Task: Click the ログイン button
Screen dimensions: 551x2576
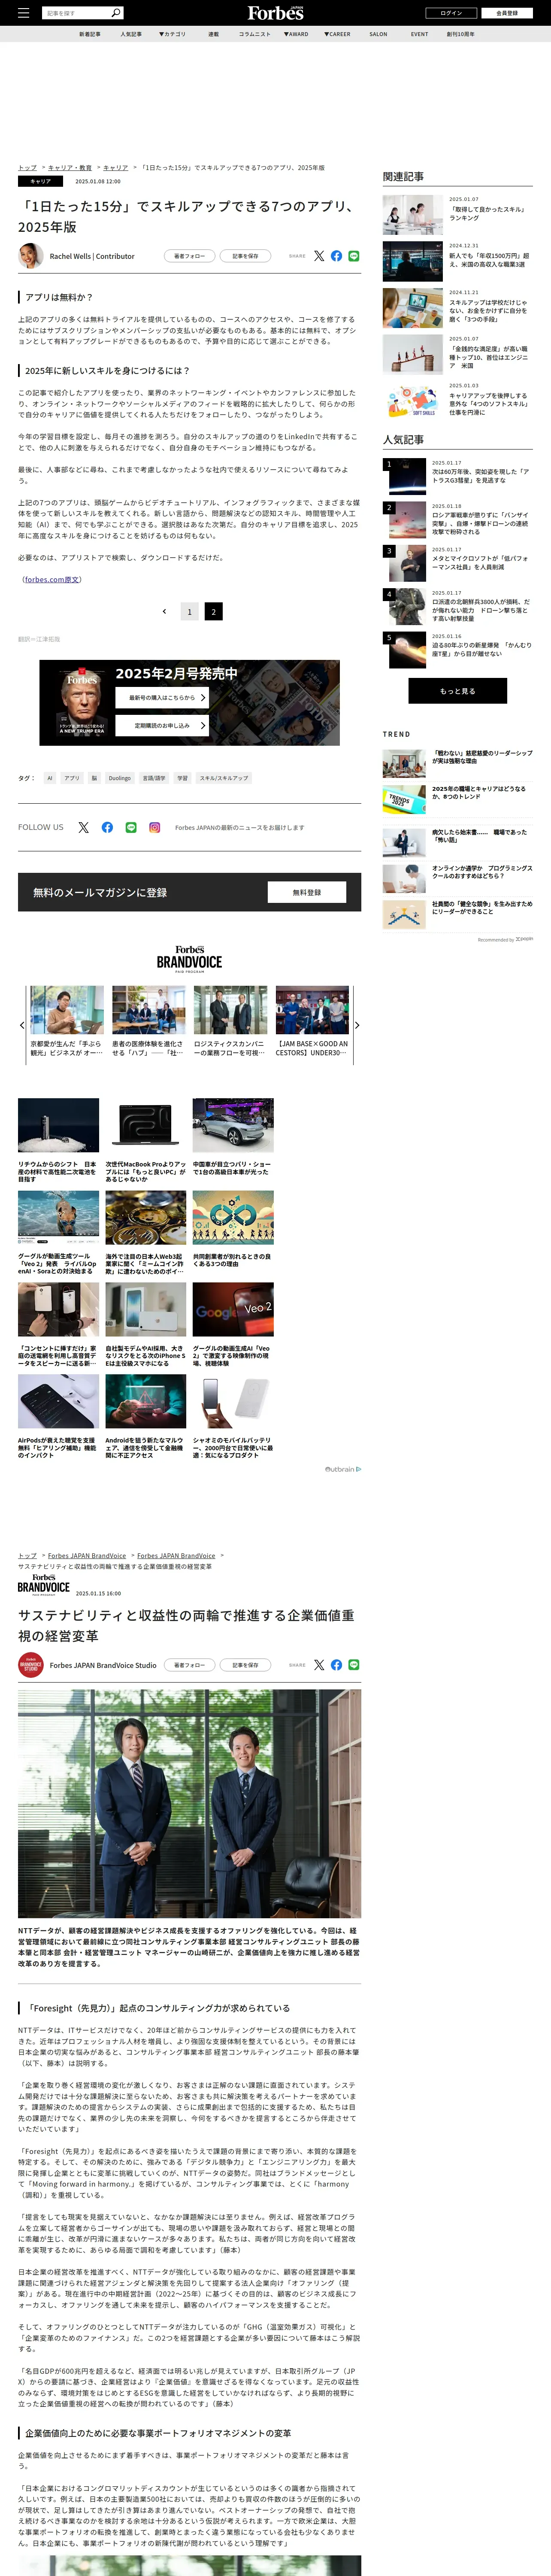Action: (451, 13)
